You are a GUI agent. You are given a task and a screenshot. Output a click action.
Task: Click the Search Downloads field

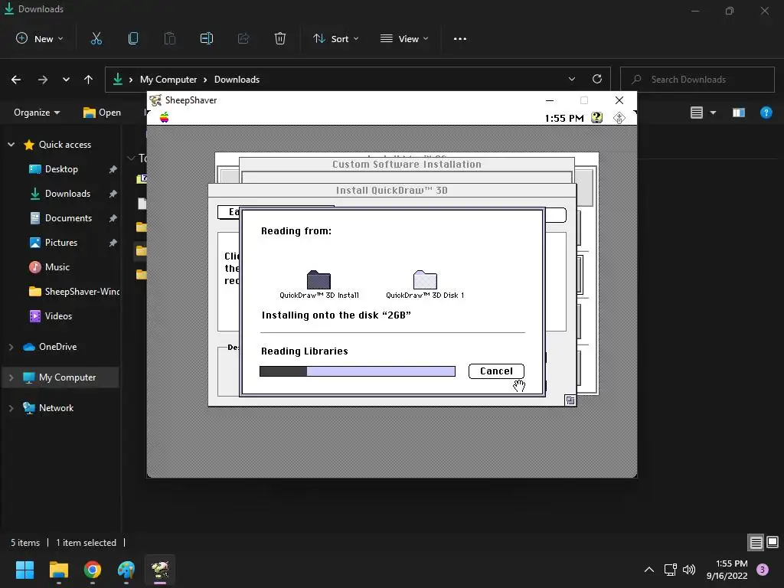point(697,80)
